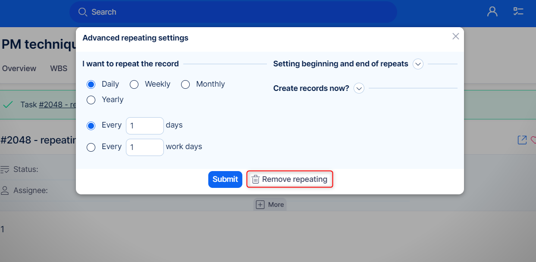
Task: Click the open in new window icon
Action: tap(522, 140)
